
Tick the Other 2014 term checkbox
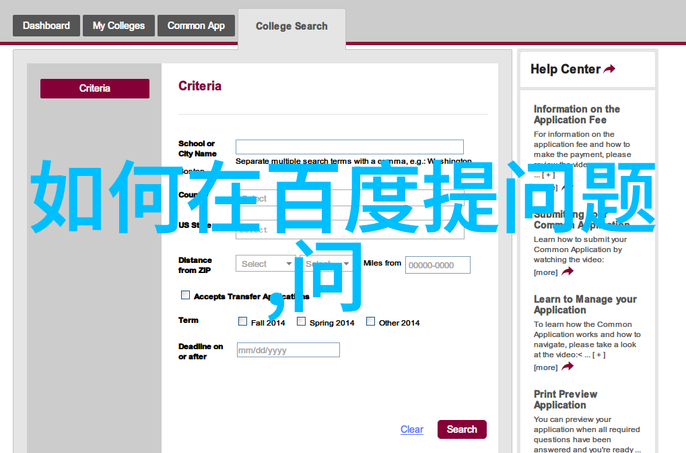(x=370, y=322)
